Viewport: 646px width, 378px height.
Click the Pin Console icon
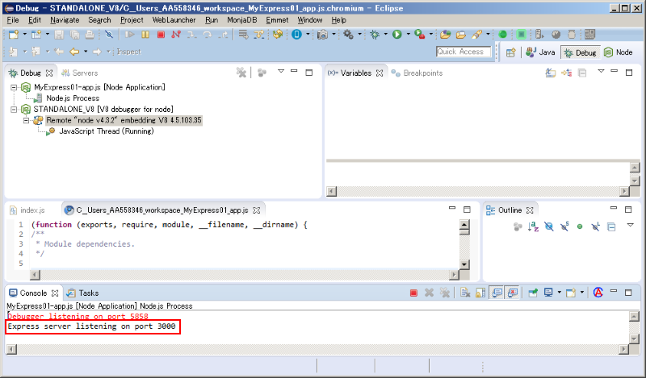click(533, 293)
